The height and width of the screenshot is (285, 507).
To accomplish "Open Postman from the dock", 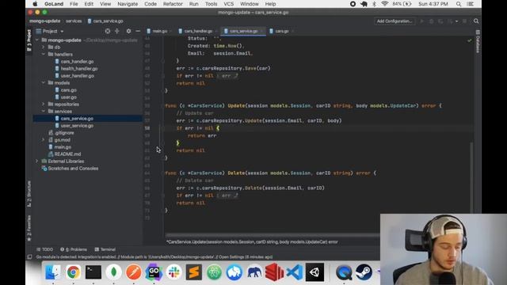I will click(x=134, y=272).
